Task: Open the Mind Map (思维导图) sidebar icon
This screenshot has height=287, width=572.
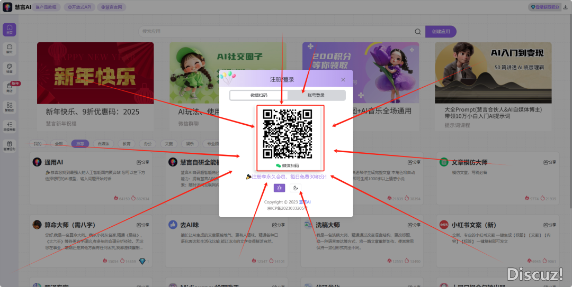Action: [10, 127]
